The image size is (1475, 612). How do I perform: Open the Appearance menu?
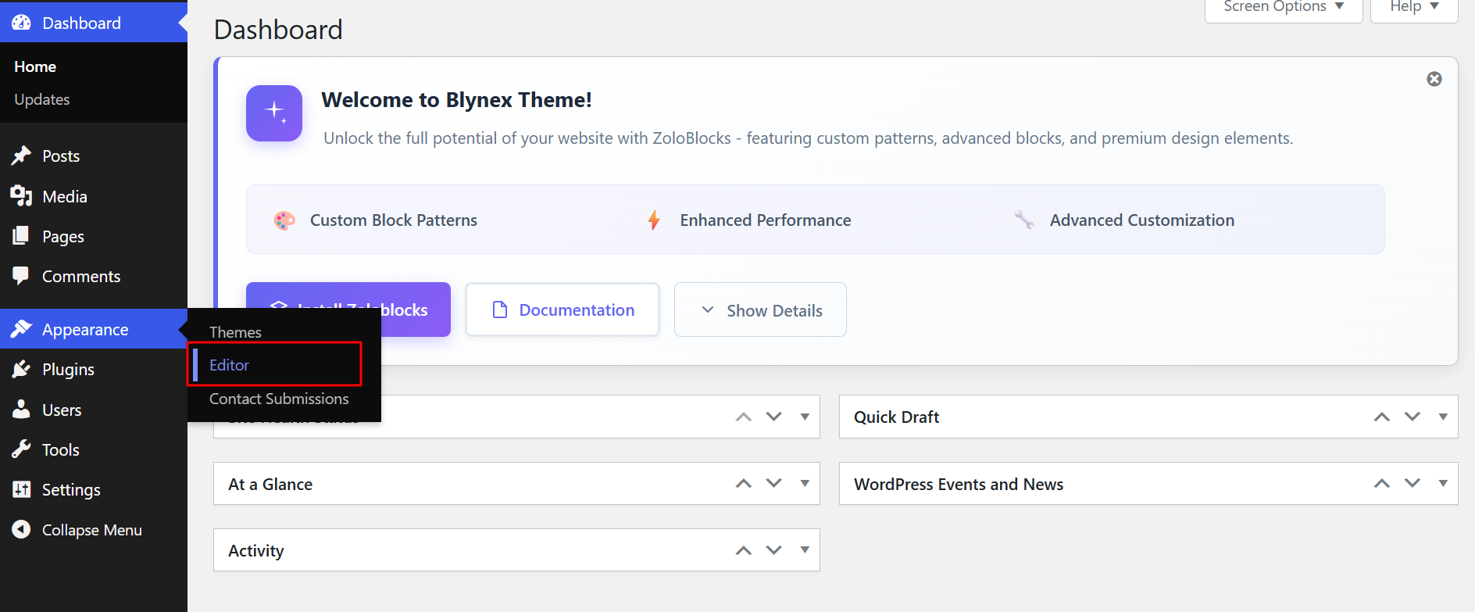point(94,329)
